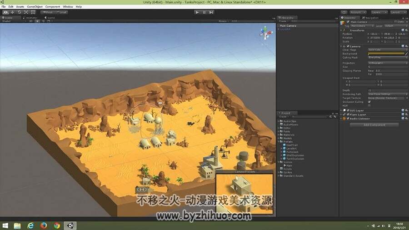Toggle scene lighting button

pyautogui.click(x=37, y=21)
